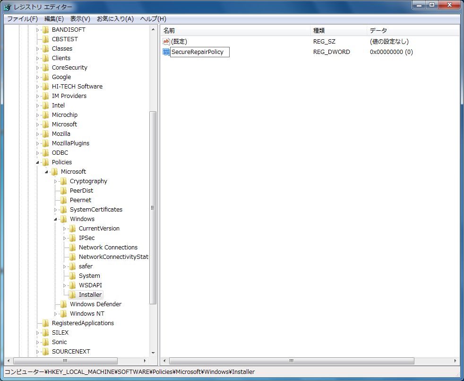Click tree pane scroll down arrow
464x381 pixels.
153,353
